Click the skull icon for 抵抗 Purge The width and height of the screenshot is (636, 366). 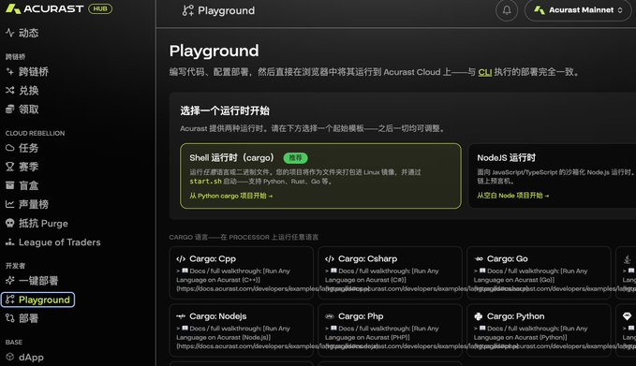point(10,223)
